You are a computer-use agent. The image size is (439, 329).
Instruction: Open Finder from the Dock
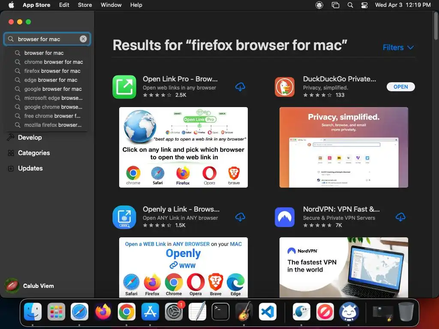tap(33, 311)
